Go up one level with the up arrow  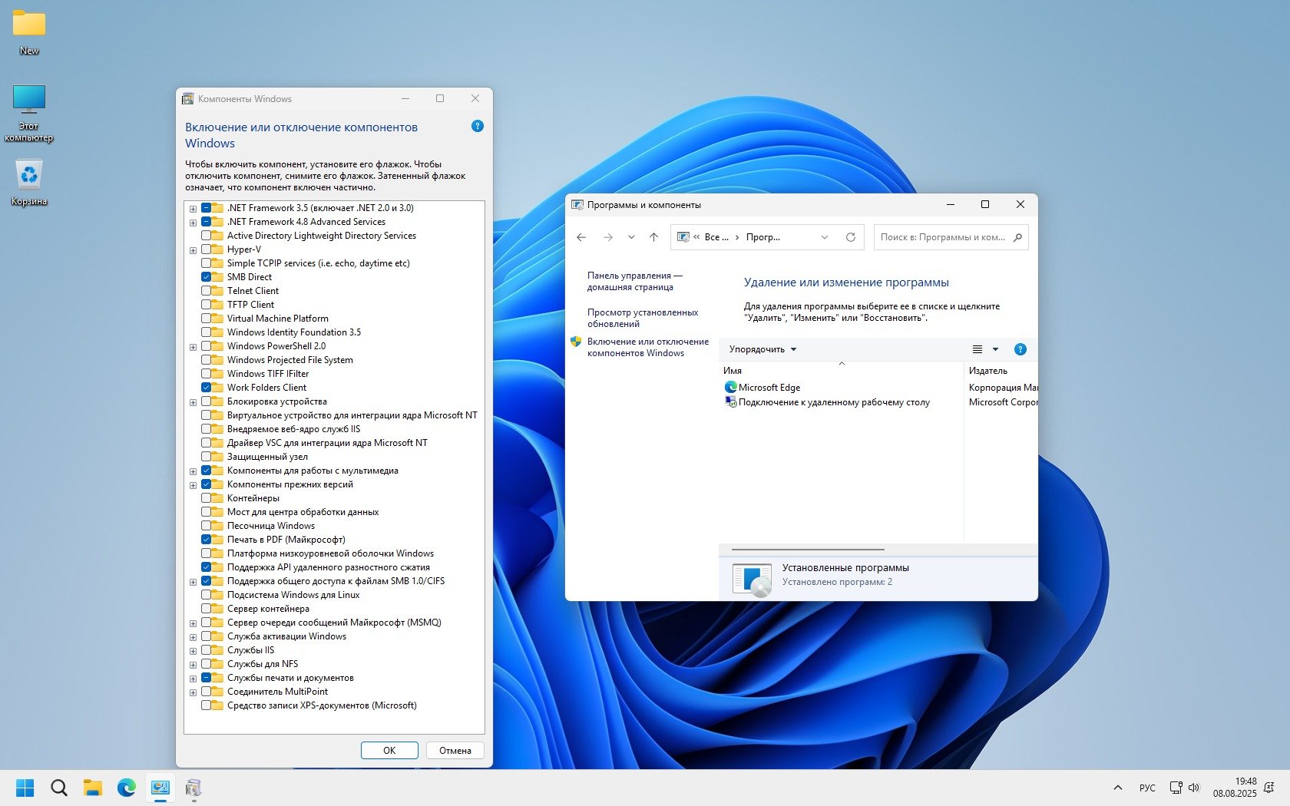tap(653, 237)
